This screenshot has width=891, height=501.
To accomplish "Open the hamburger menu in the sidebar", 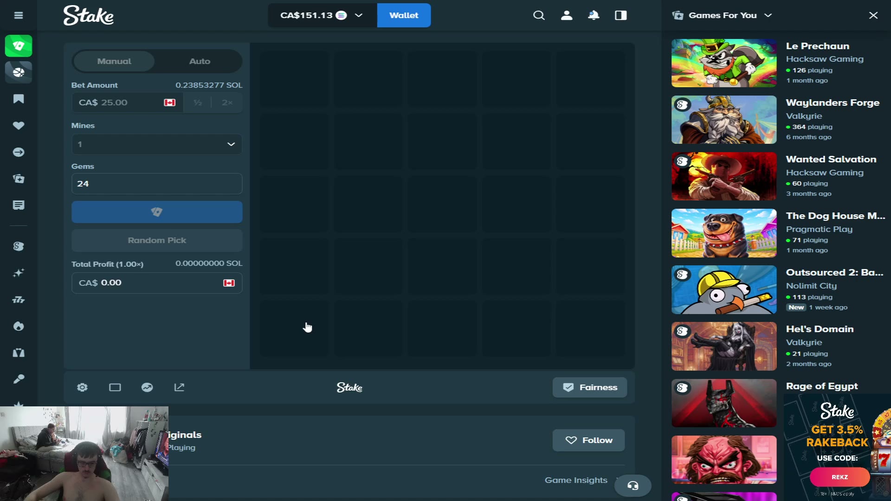I will (x=19, y=15).
